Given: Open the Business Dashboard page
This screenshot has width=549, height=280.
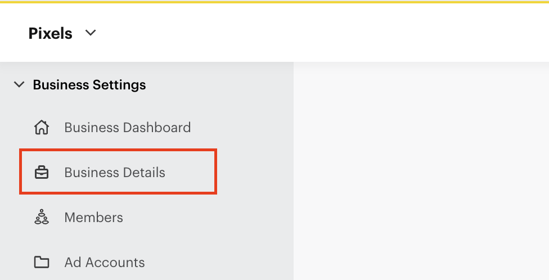Looking at the screenshot, I should (x=127, y=128).
